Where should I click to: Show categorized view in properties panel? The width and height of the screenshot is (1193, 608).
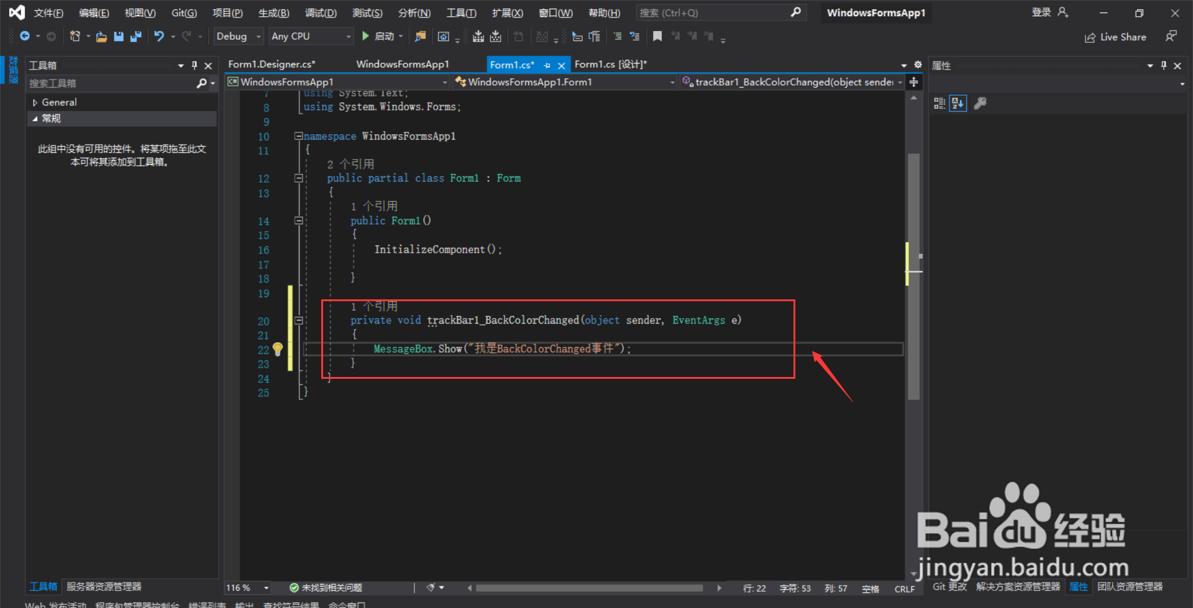pyautogui.click(x=939, y=104)
